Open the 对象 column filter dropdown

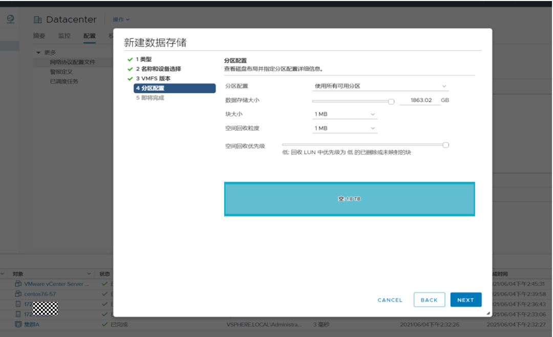[89, 274]
